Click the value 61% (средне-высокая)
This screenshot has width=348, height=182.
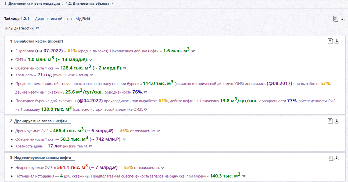[72, 51]
